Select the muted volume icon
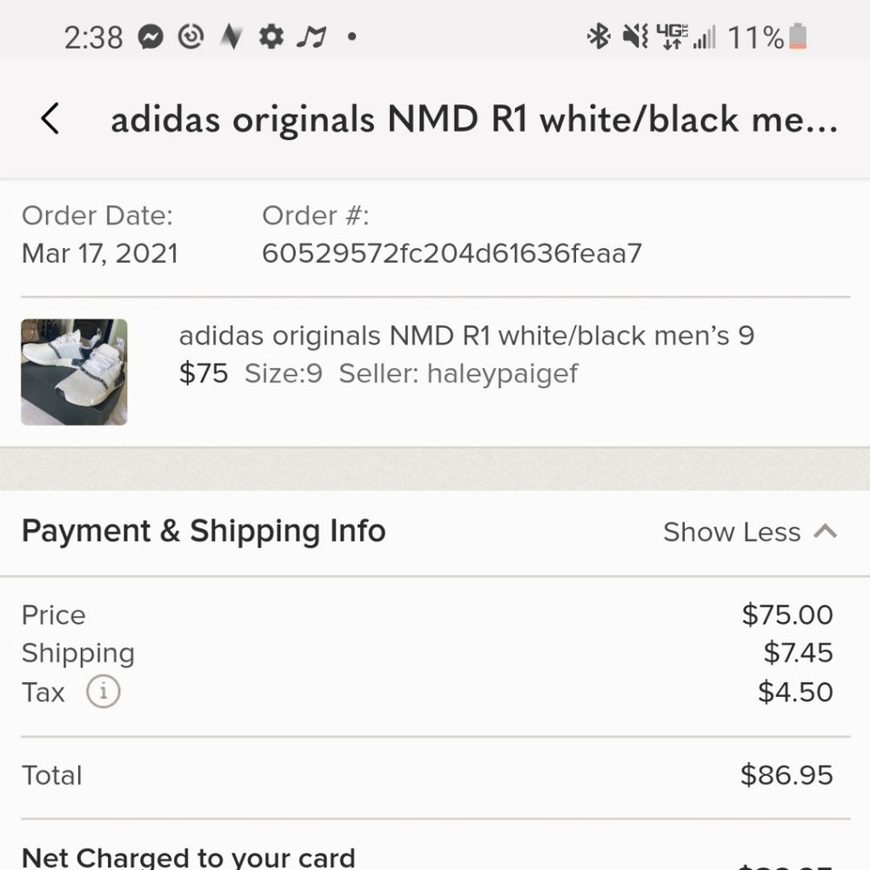The image size is (870, 870). click(634, 35)
